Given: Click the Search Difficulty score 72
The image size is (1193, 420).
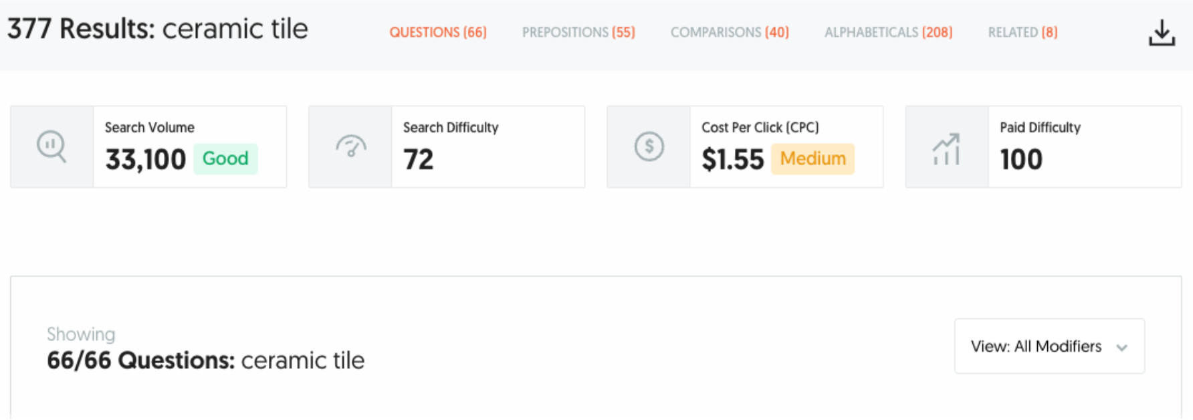Looking at the screenshot, I should (419, 159).
